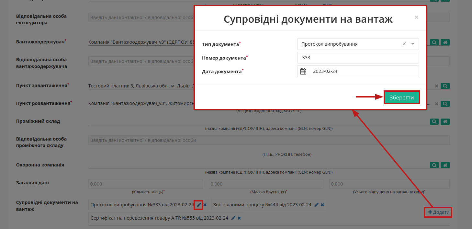The height and width of the screenshot is (229, 472).
Task: Click Пункт завантаження address value
Action: point(141,86)
